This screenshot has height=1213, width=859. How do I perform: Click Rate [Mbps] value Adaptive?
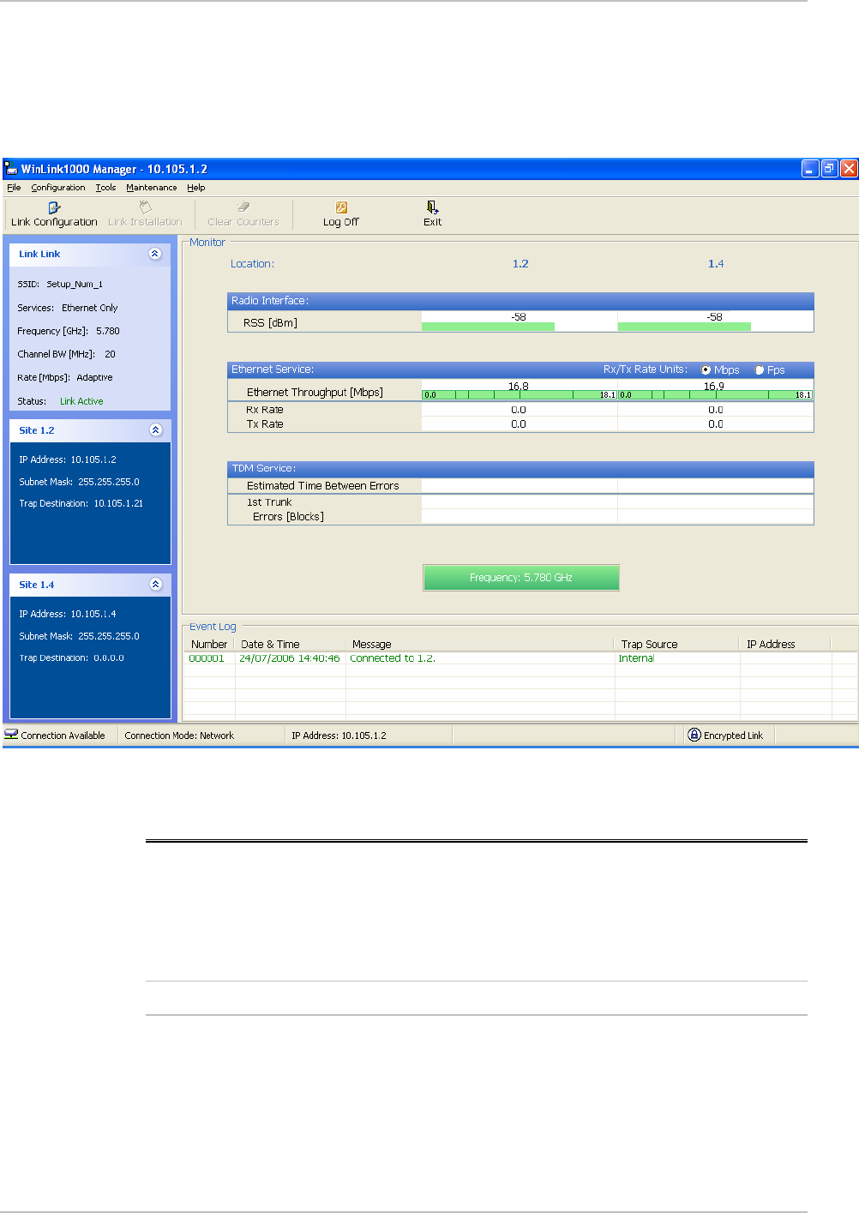(x=94, y=377)
